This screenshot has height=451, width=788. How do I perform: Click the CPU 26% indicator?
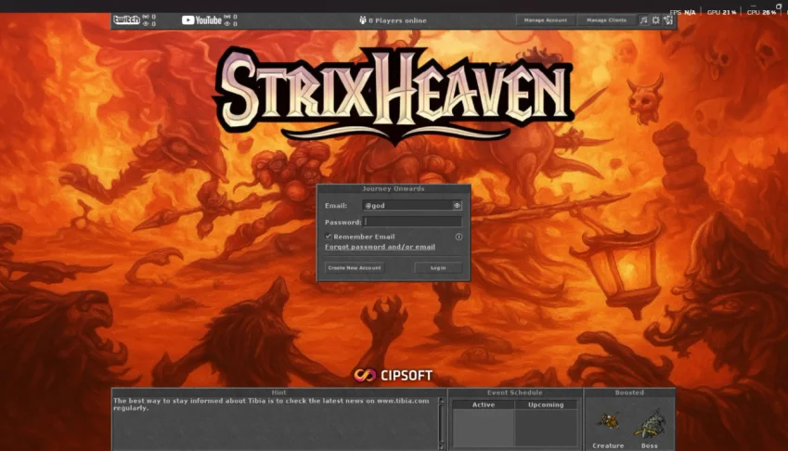pyautogui.click(x=761, y=12)
